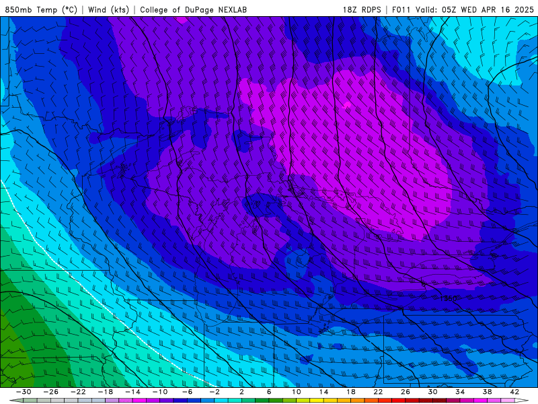Click the "-30" color scale label
The width and height of the screenshot is (538, 404).
(x=24, y=392)
